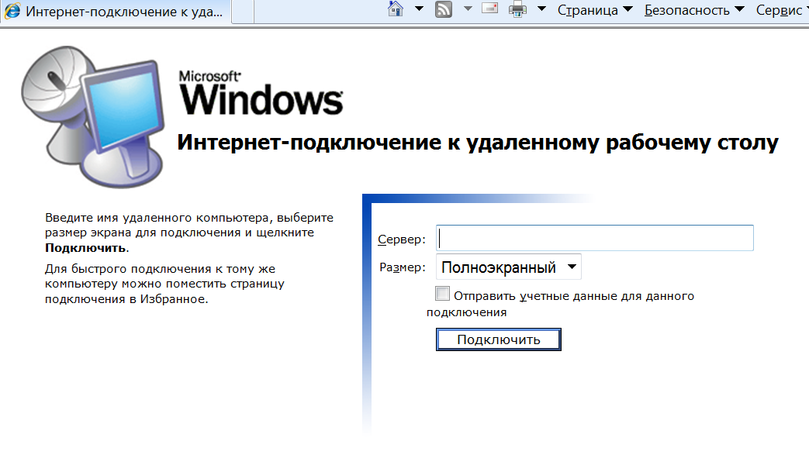Click the RSS feeds icon

tap(443, 9)
